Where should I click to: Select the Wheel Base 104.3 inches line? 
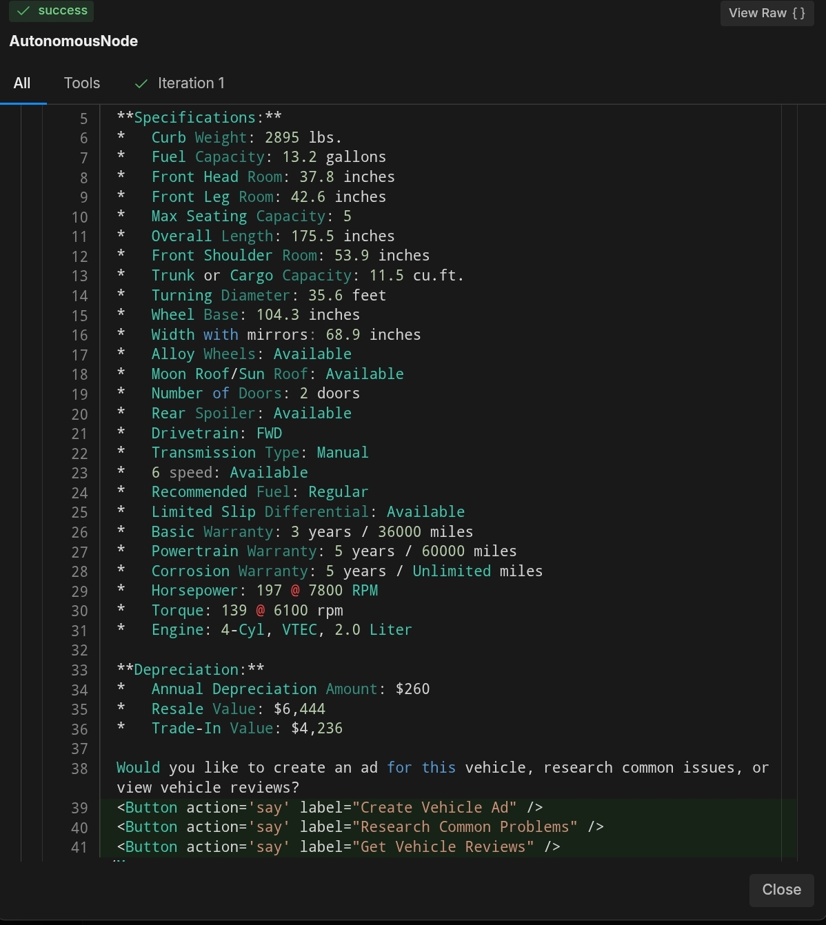pos(239,315)
